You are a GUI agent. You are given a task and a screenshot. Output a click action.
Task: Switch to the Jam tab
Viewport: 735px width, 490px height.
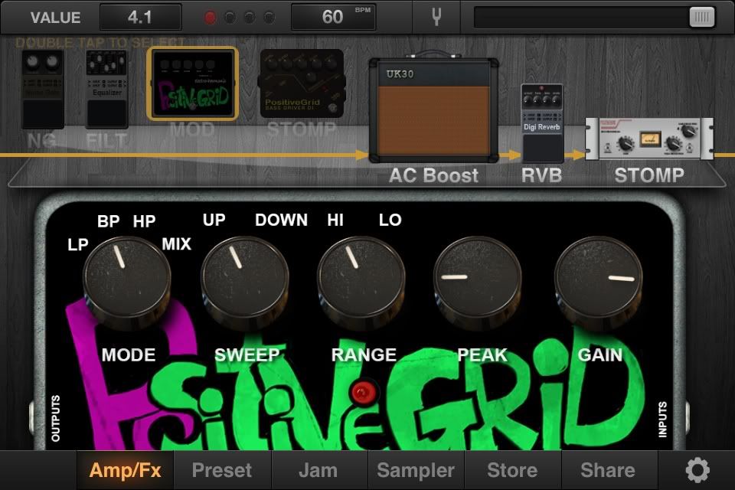pos(318,470)
